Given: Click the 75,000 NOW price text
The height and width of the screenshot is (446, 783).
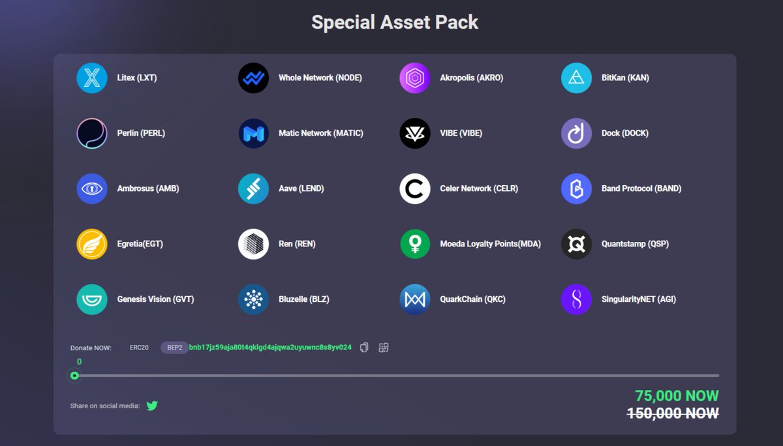Looking at the screenshot, I should (677, 396).
